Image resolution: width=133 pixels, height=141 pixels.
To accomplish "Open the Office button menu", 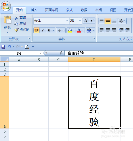I will 6,6.
